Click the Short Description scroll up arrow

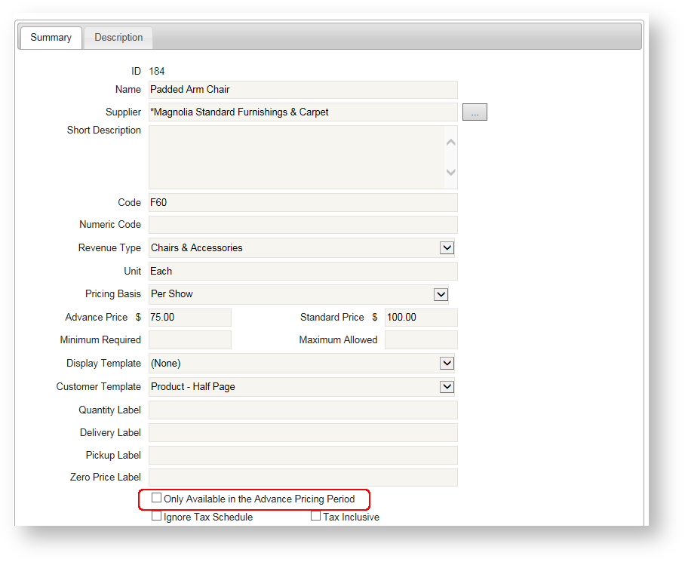pos(450,141)
